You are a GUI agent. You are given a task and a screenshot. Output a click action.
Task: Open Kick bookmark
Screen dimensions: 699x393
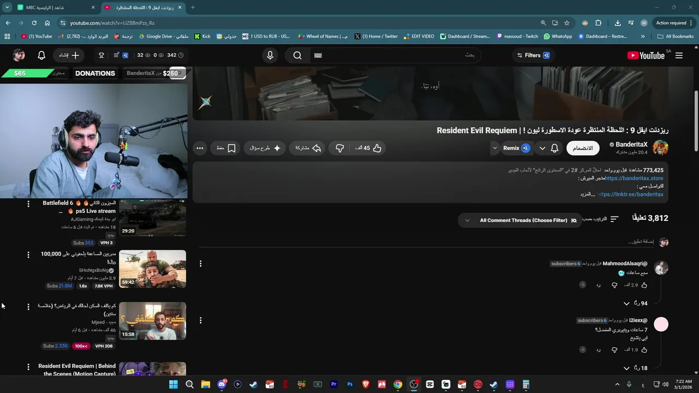coord(202,37)
